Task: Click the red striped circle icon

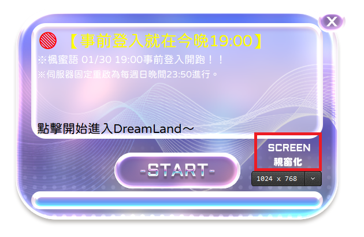Action: point(48,40)
